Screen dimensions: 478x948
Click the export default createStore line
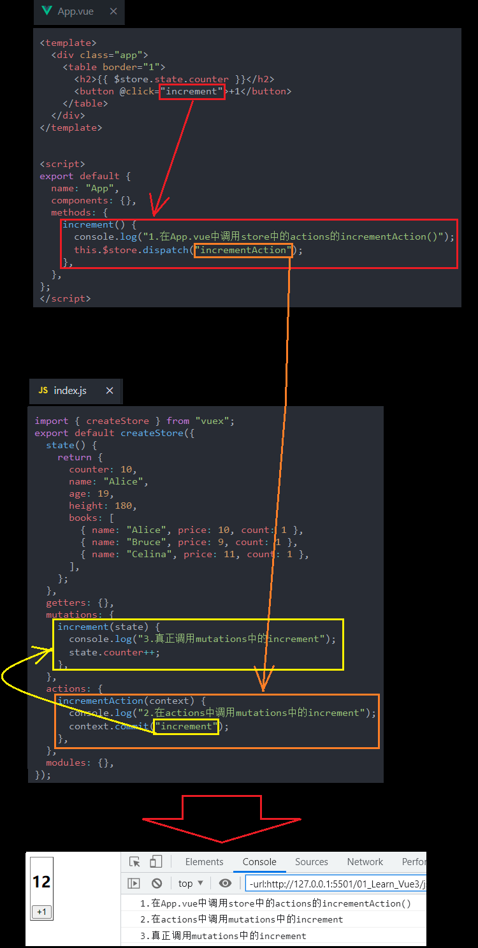115,433
